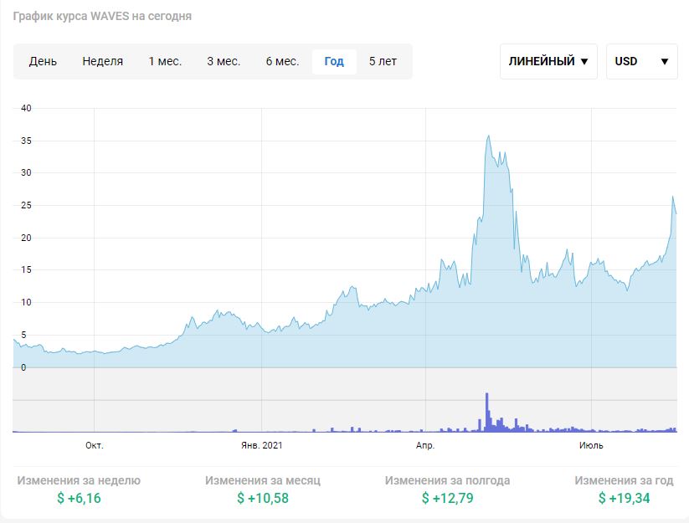Click the active Год tab

(334, 61)
